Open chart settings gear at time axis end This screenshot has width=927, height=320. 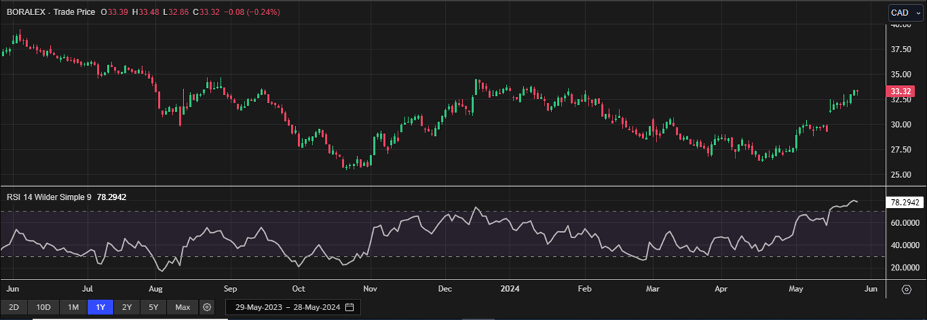click(x=906, y=290)
